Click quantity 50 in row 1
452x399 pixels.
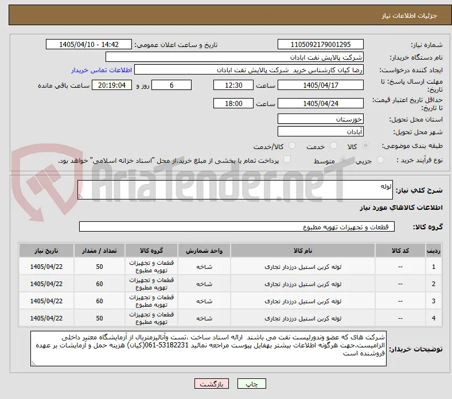pyautogui.click(x=99, y=267)
